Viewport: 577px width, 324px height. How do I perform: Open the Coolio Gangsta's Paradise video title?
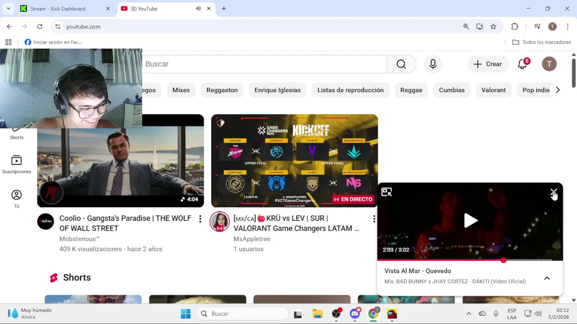pos(125,223)
